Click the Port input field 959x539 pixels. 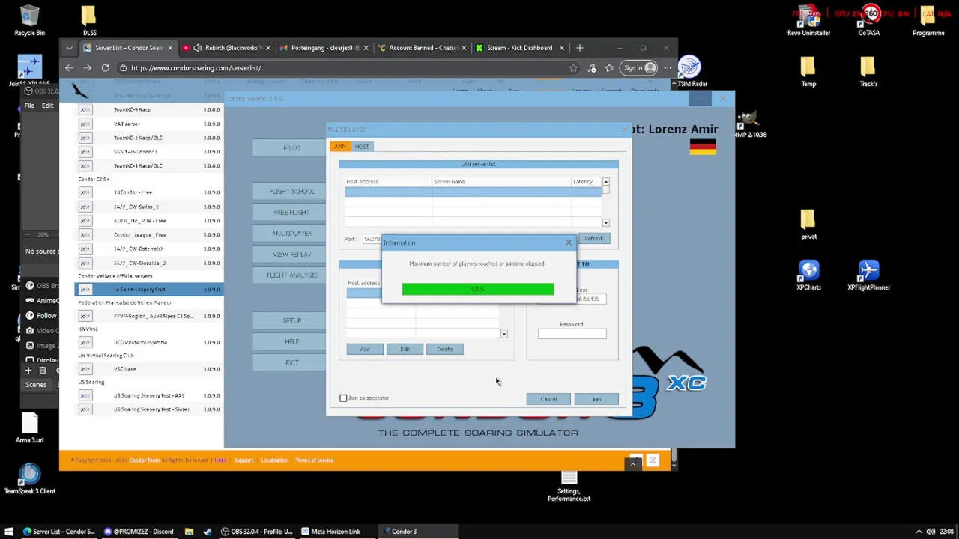pos(372,239)
